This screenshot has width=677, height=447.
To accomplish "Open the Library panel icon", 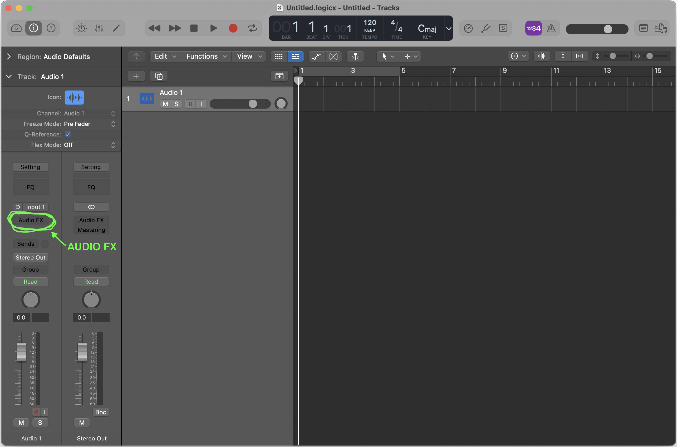I will pyautogui.click(x=16, y=28).
